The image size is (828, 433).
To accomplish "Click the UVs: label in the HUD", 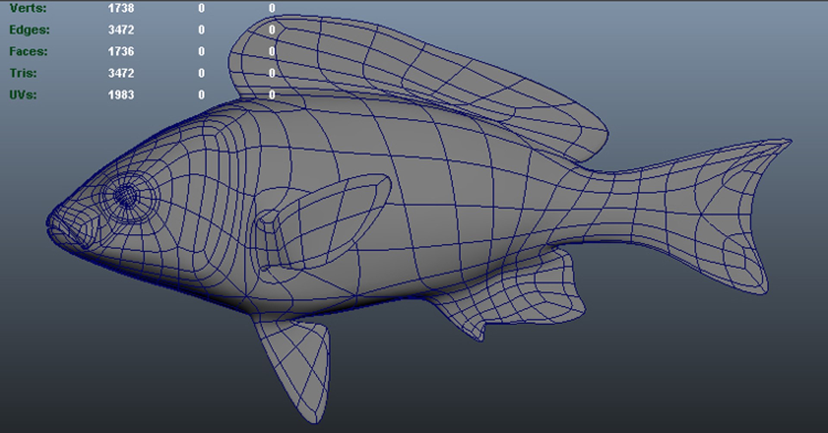I will click(23, 94).
